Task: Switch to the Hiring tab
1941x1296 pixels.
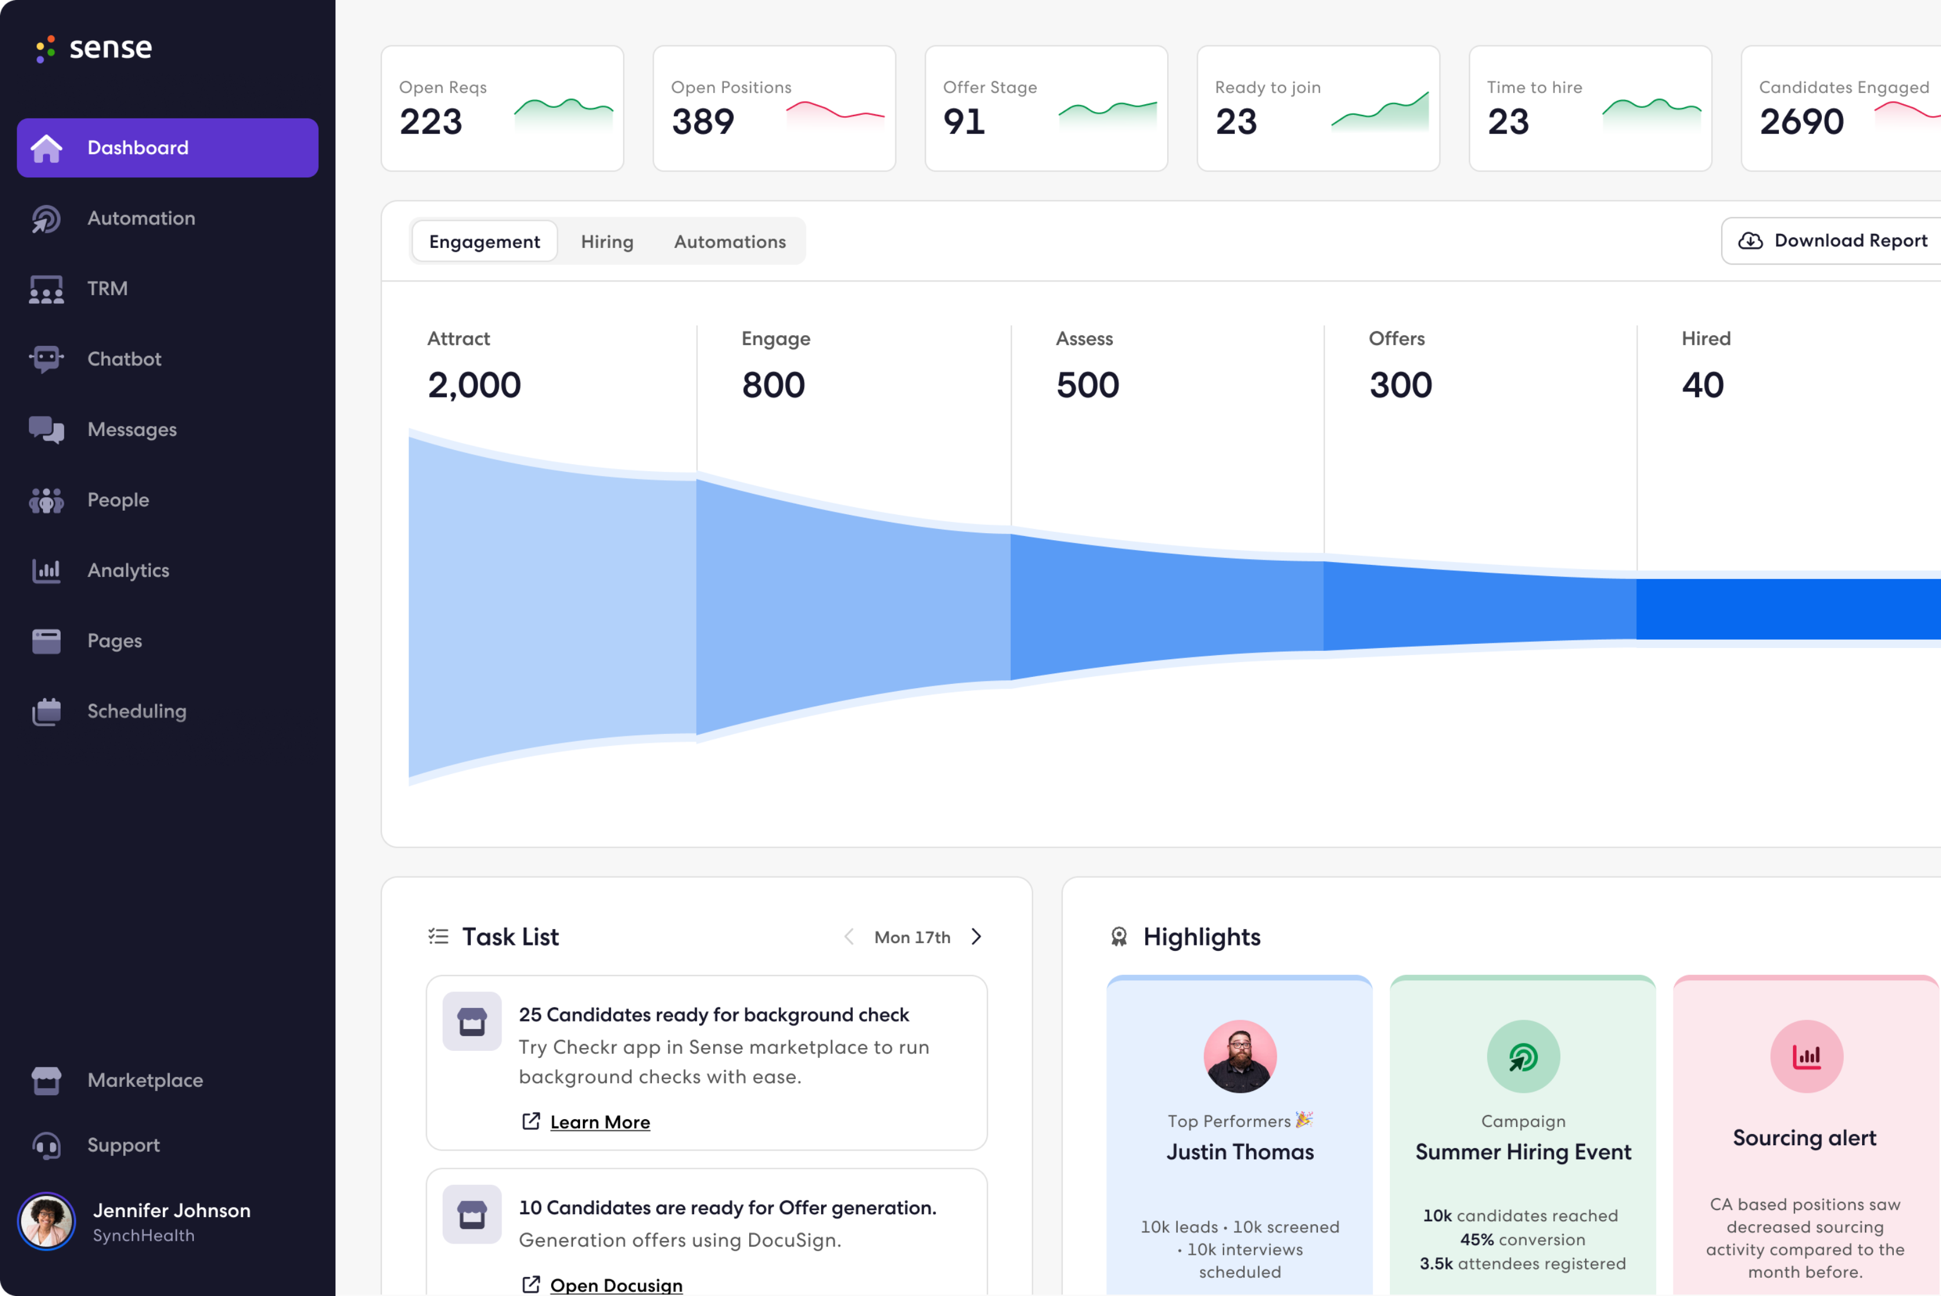Action: 607,242
